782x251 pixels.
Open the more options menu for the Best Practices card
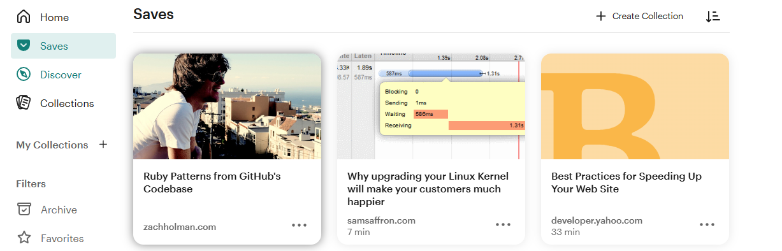pyautogui.click(x=707, y=225)
